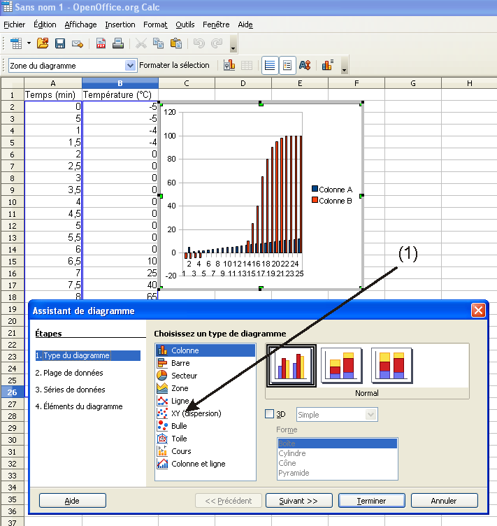This screenshot has height=526, width=497.
Task: Click the Print icon in toolbar
Action: (118, 43)
